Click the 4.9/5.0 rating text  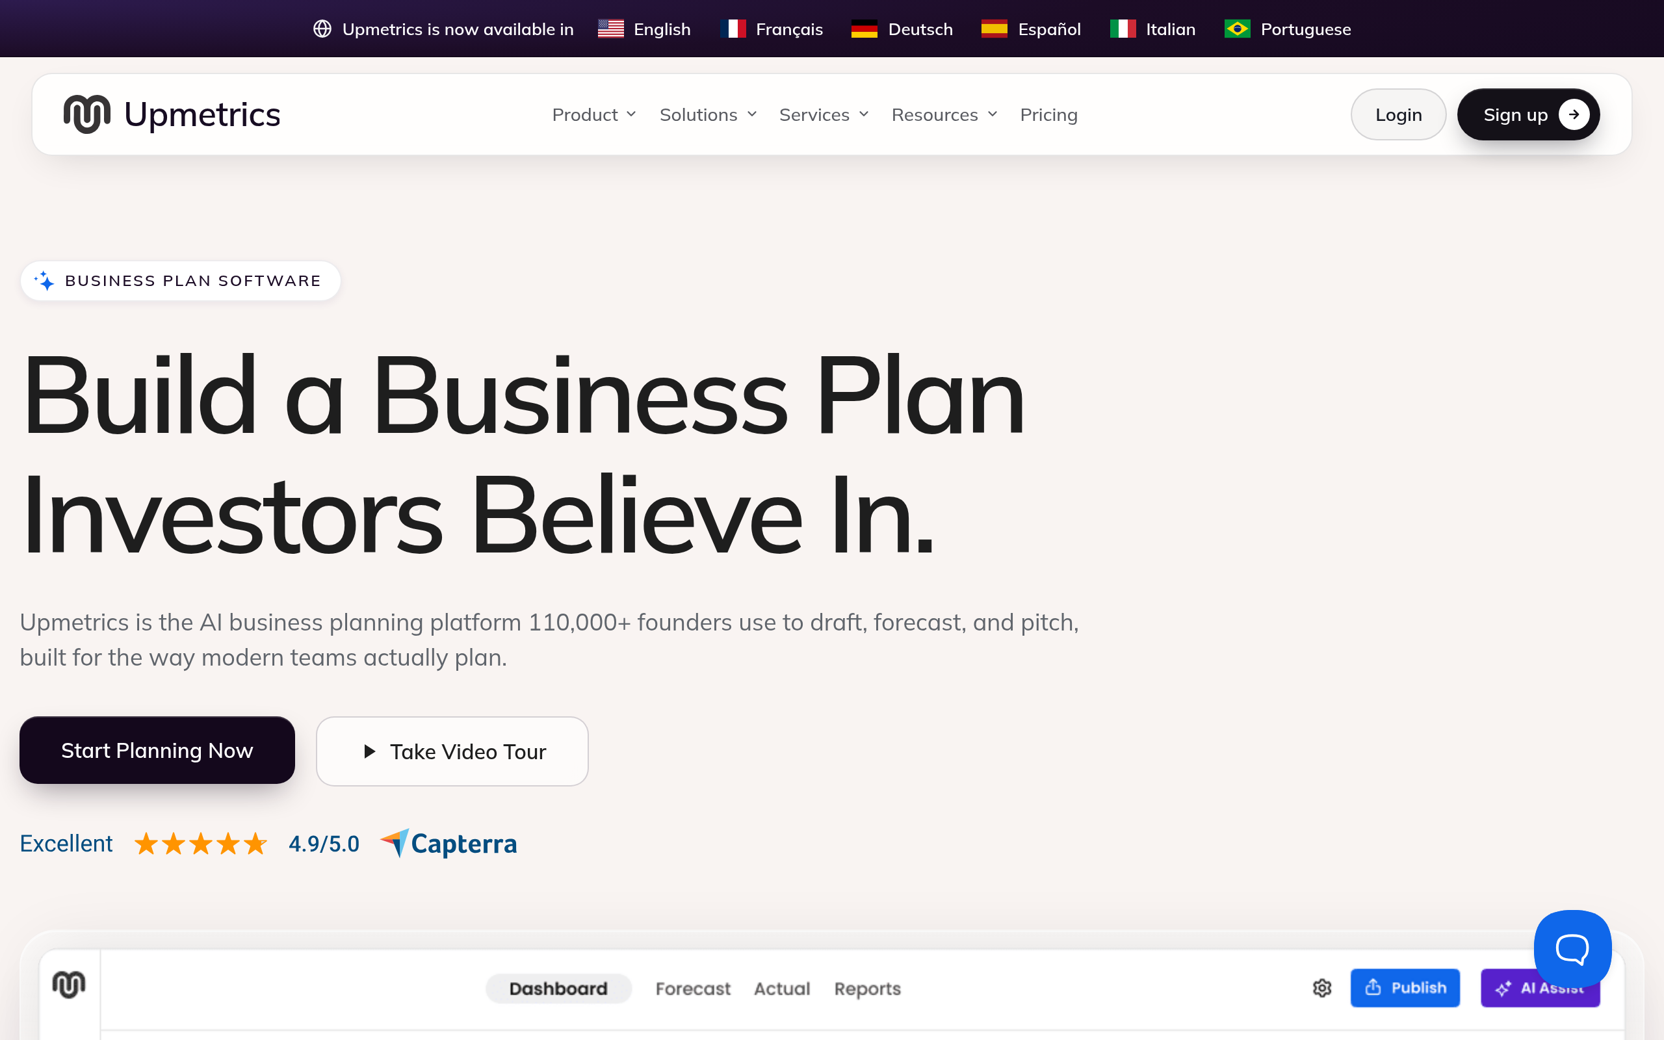324,843
